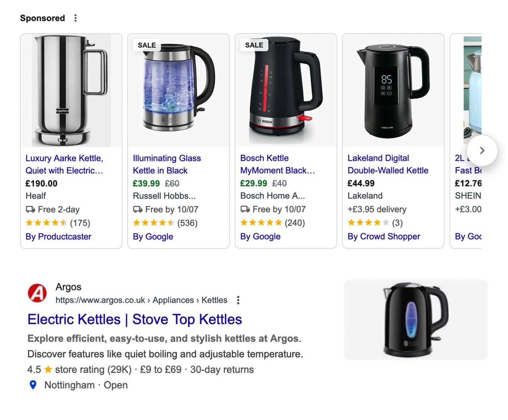Click the Healf delivery truck icon
The width and height of the screenshot is (508, 420).
pos(31,209)
